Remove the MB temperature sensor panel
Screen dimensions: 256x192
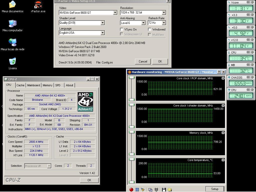click(x=252, y=65)
